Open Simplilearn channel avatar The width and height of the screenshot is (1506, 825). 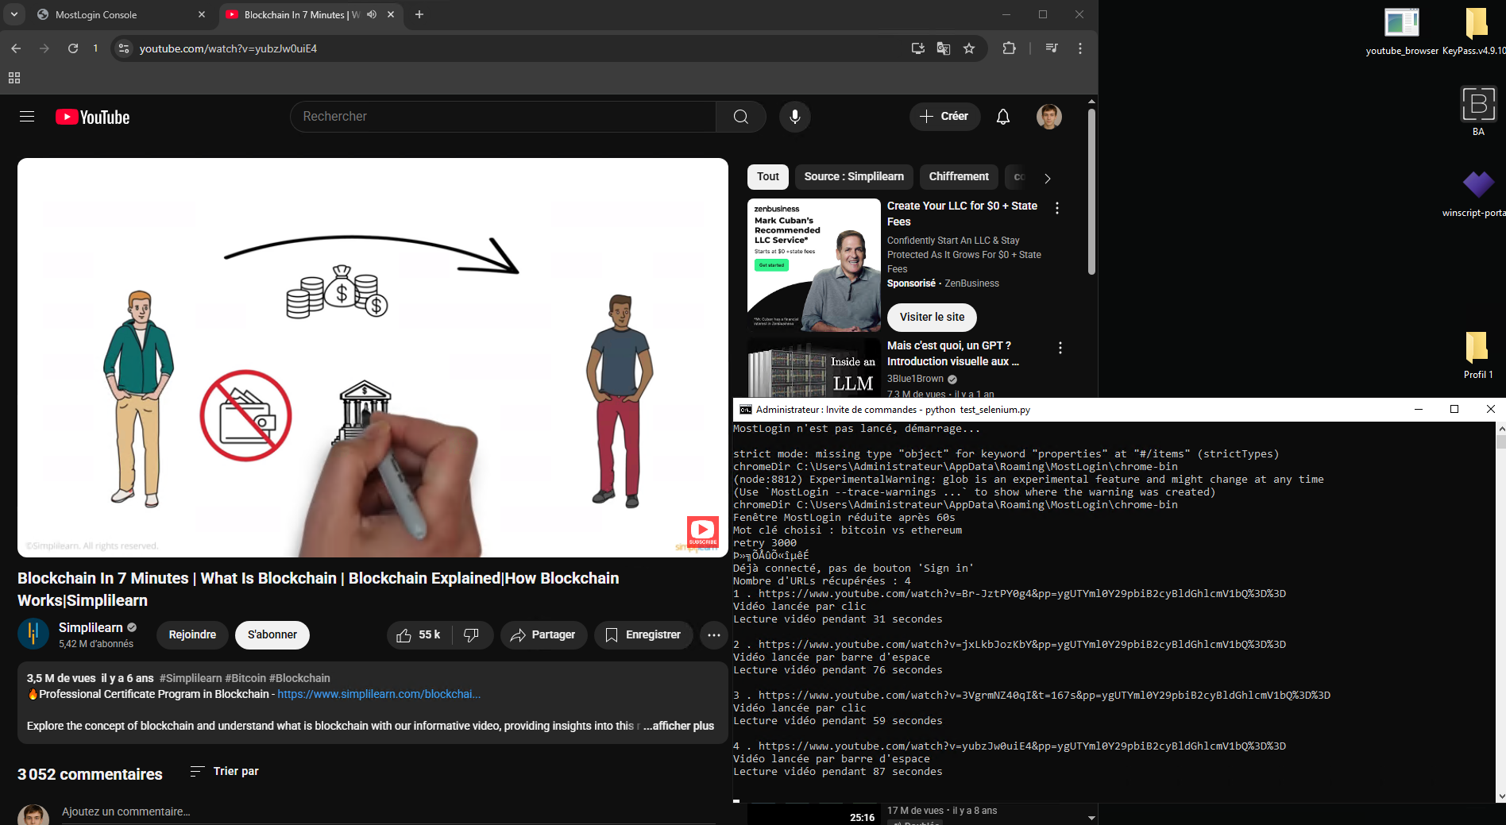click(x=33, y=634)
